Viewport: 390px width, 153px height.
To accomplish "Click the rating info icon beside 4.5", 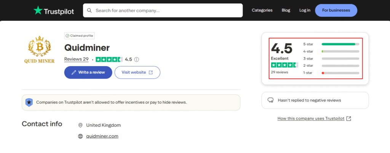I will point(136,59).
